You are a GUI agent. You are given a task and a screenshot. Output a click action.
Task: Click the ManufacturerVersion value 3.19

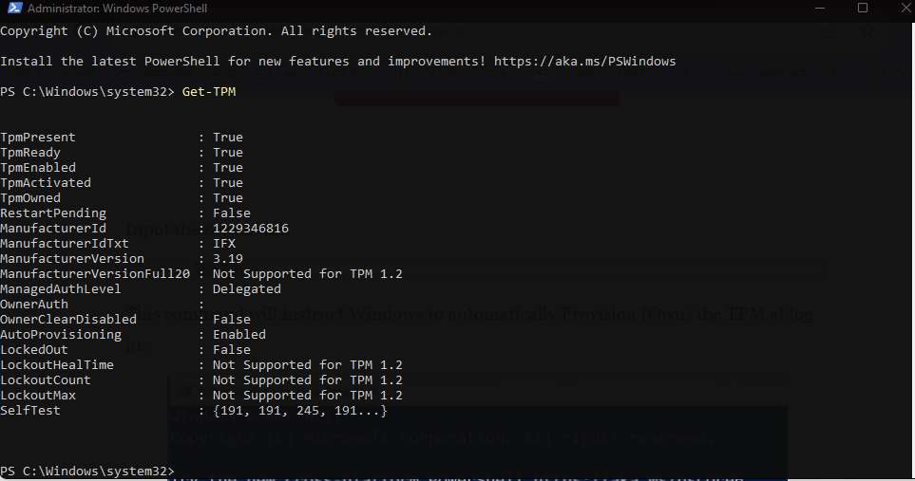[x=228, y=258]
